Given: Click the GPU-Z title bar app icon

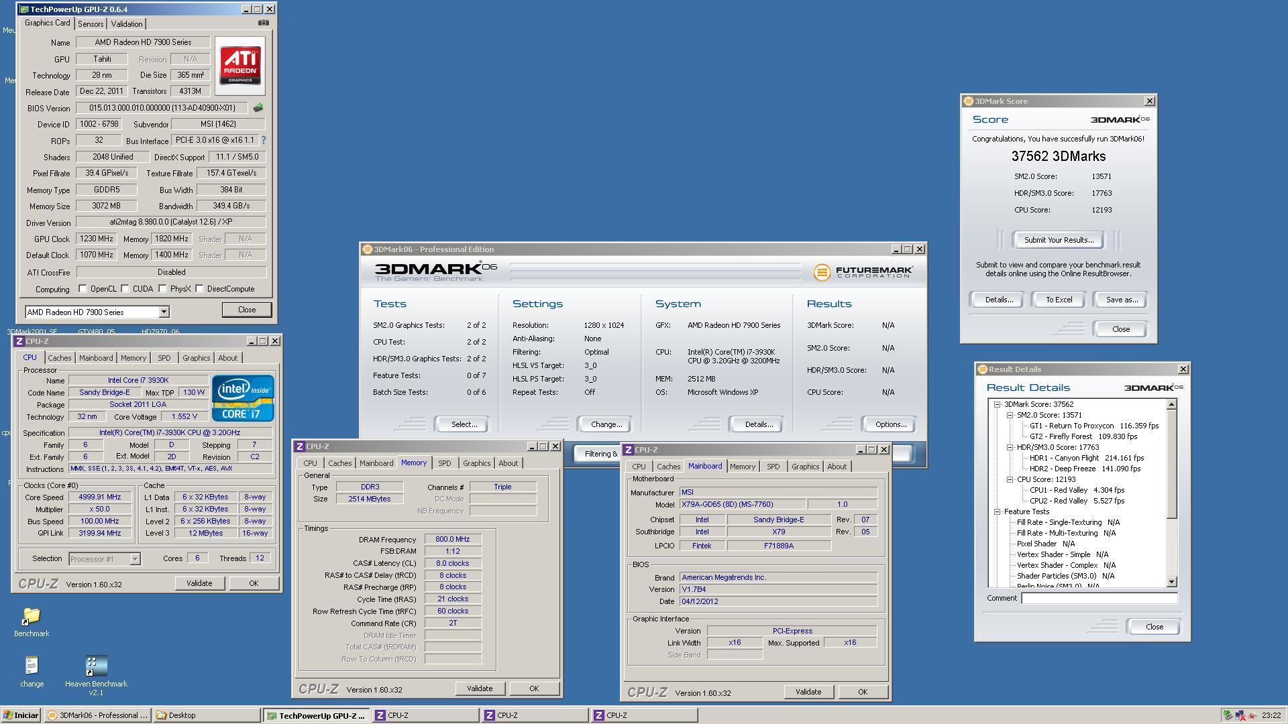Looking at the screenshot, I should (24, 9).
